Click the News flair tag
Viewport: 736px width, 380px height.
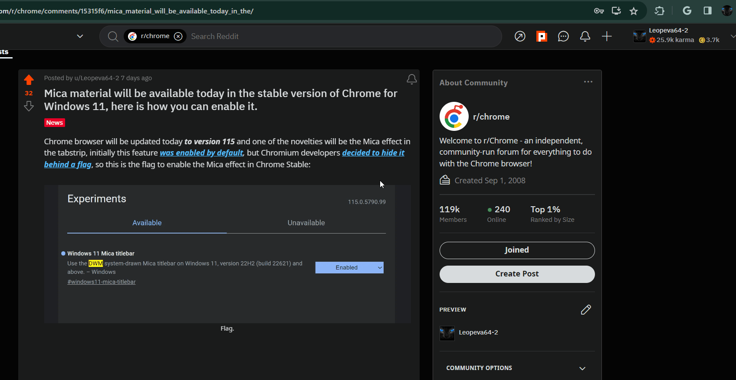tap(55, 123)
